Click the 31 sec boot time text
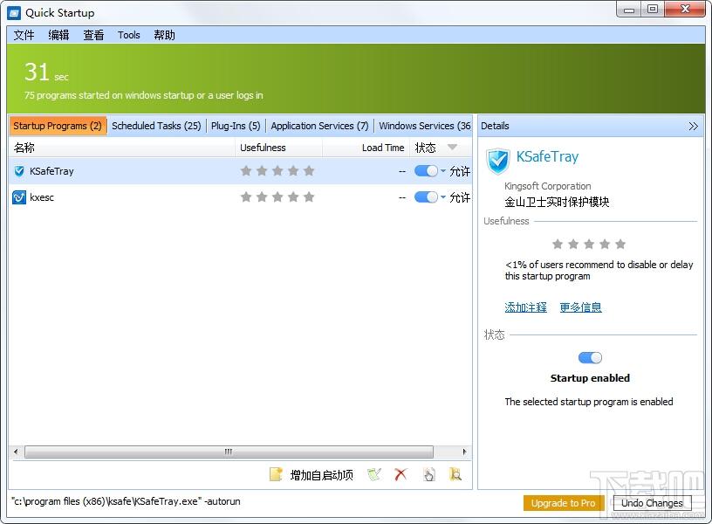Image resolution: width=712 pixels, height=524 pixels. coord(46,72)
